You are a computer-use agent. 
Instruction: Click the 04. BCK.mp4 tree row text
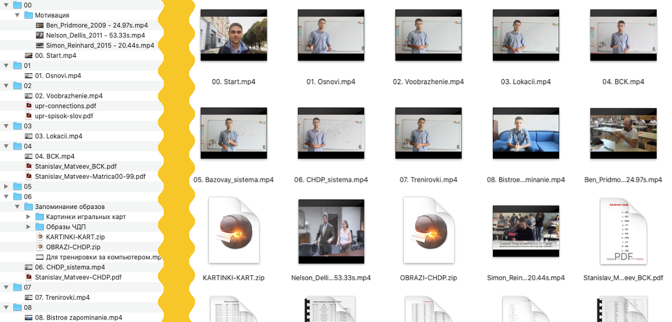[55, 156]
